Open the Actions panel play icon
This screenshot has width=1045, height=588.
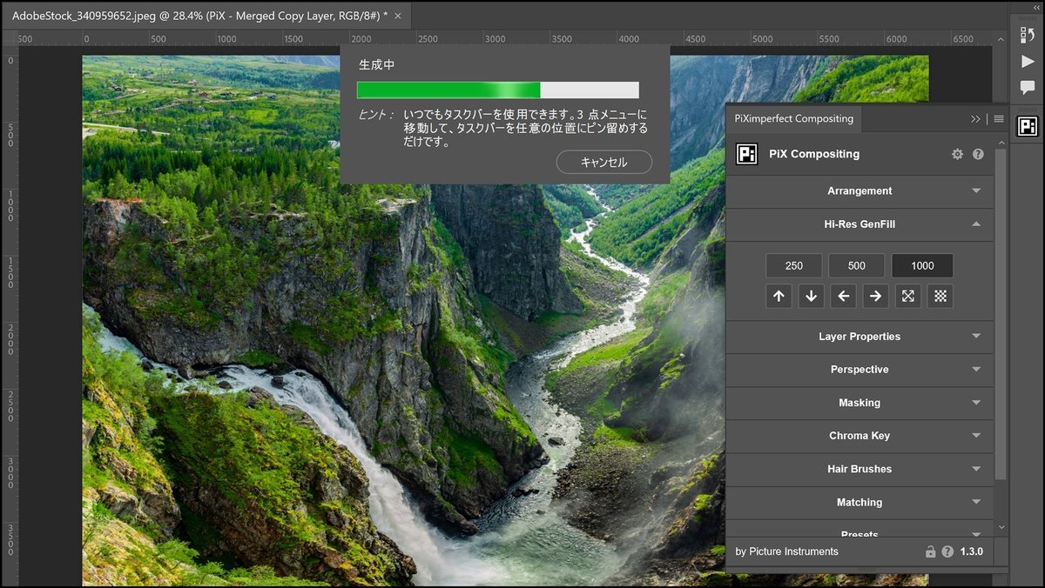pos(1028,62)
